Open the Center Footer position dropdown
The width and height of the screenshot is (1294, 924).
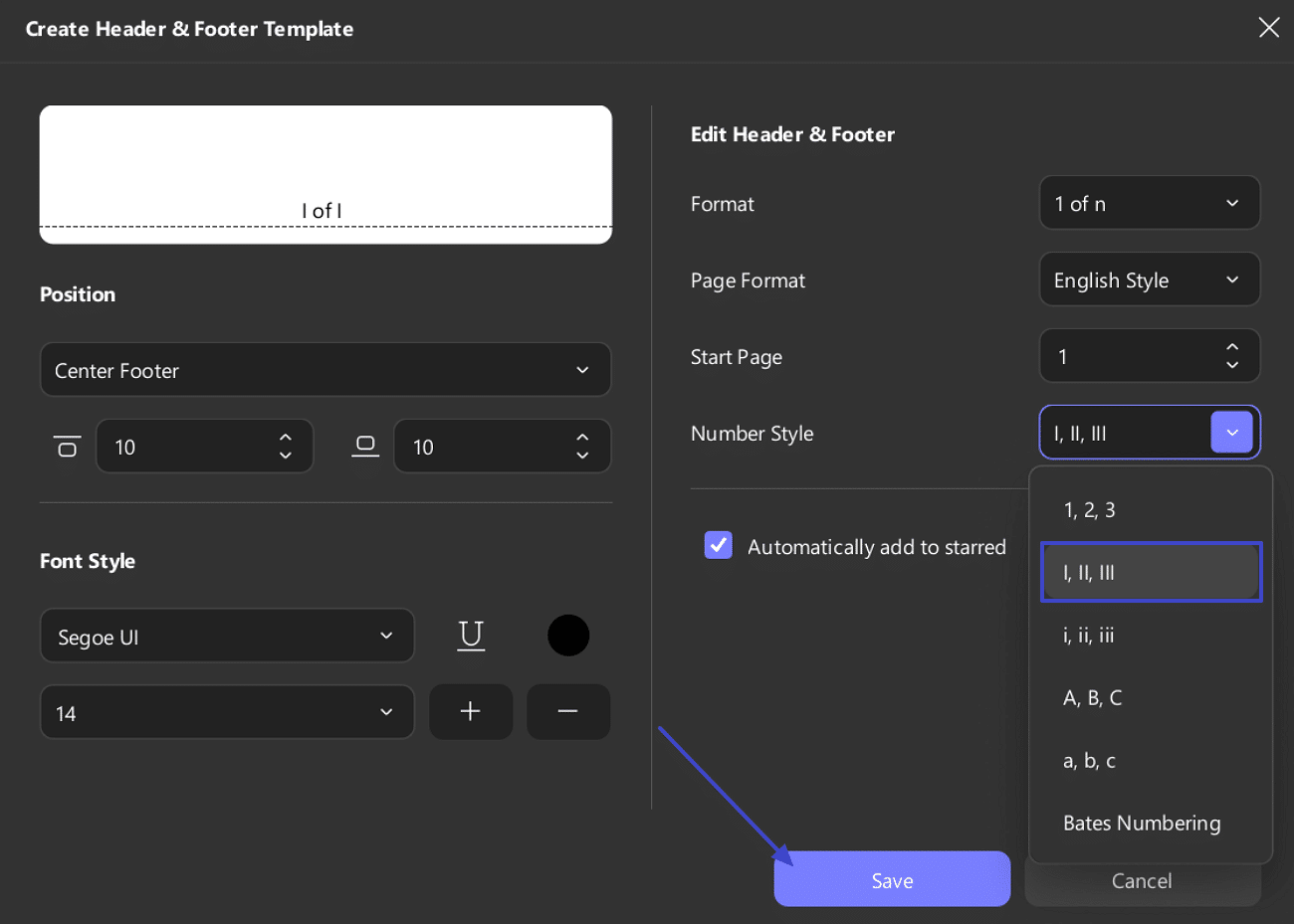pos(324,370)
